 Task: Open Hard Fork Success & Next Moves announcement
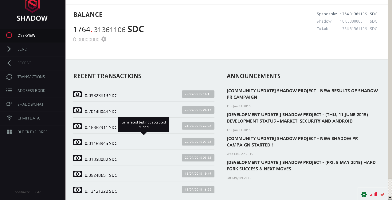click(x=301, y=165)
